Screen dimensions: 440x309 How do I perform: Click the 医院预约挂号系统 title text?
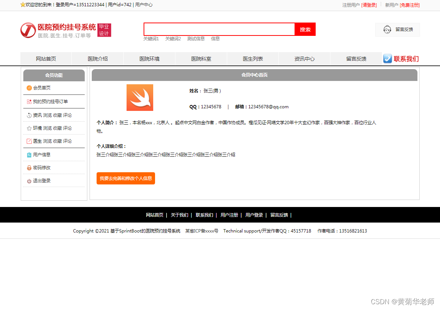tap(67, 27)
